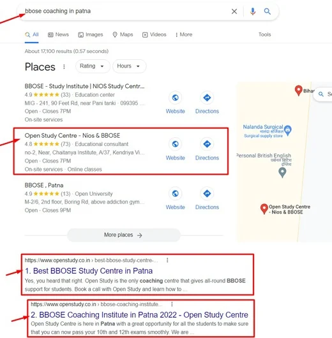332x338 pixels.
Task: Get Directions icon for BBOSE Study Institute
Action: coord(207,98)
